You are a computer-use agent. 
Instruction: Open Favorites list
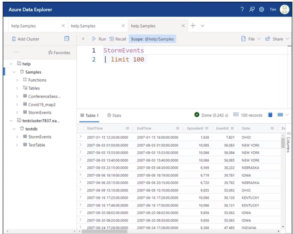pyautogui.click(x=59, y=53)
